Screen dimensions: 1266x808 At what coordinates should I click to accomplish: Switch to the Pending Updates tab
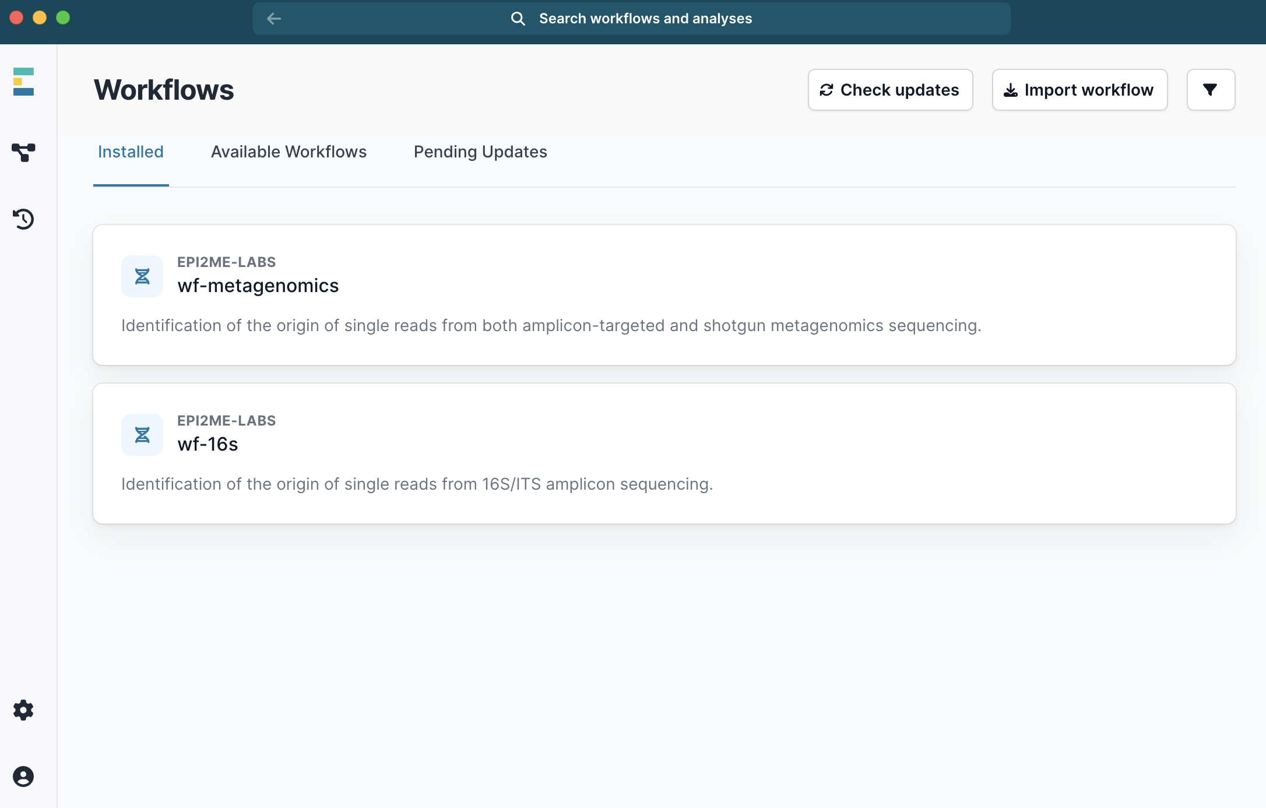(x=480, y=152)
